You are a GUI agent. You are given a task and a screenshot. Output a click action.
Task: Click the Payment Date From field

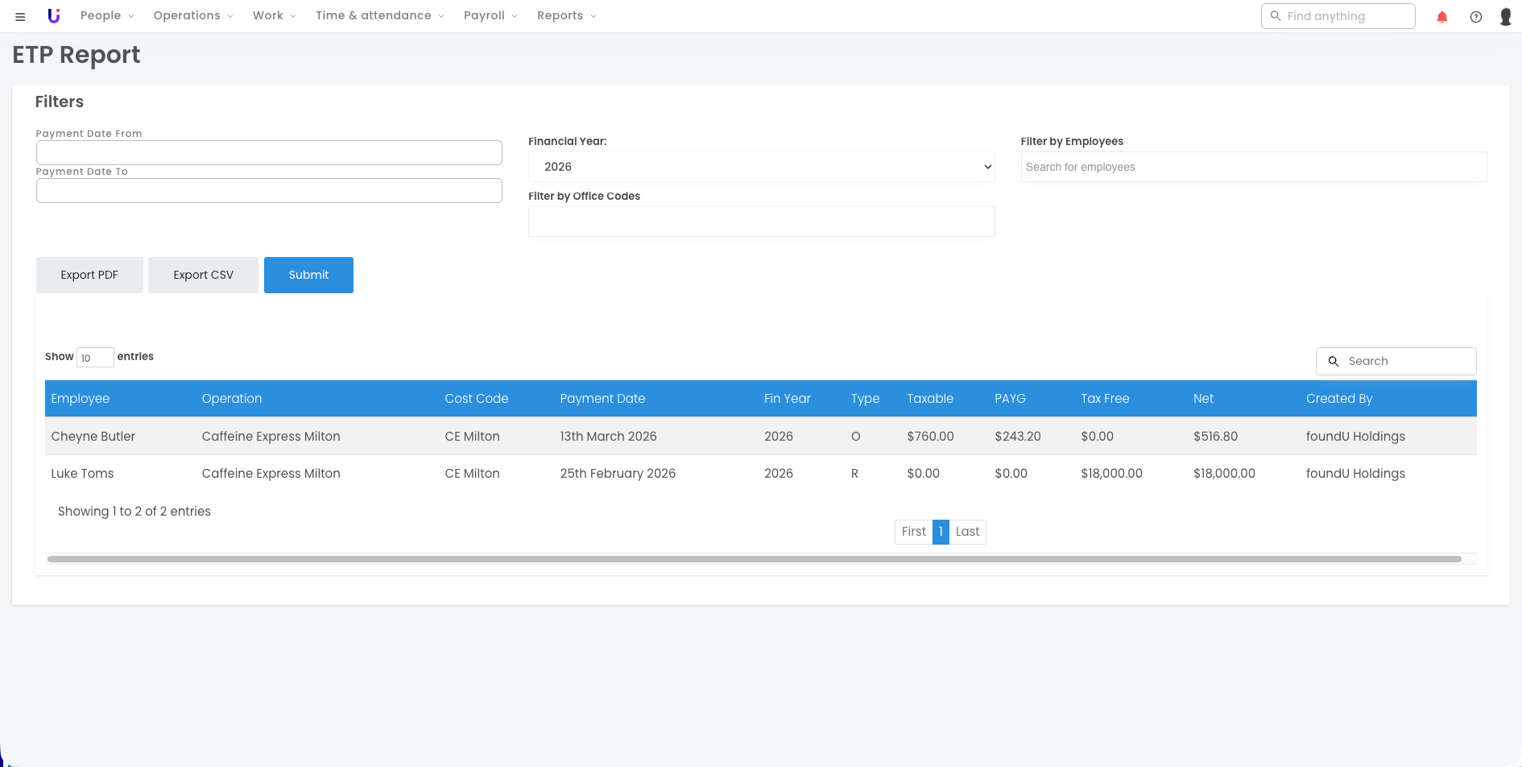269,153
